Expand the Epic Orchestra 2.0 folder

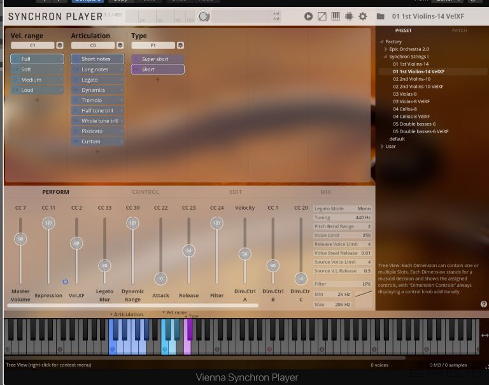[386, 49]
